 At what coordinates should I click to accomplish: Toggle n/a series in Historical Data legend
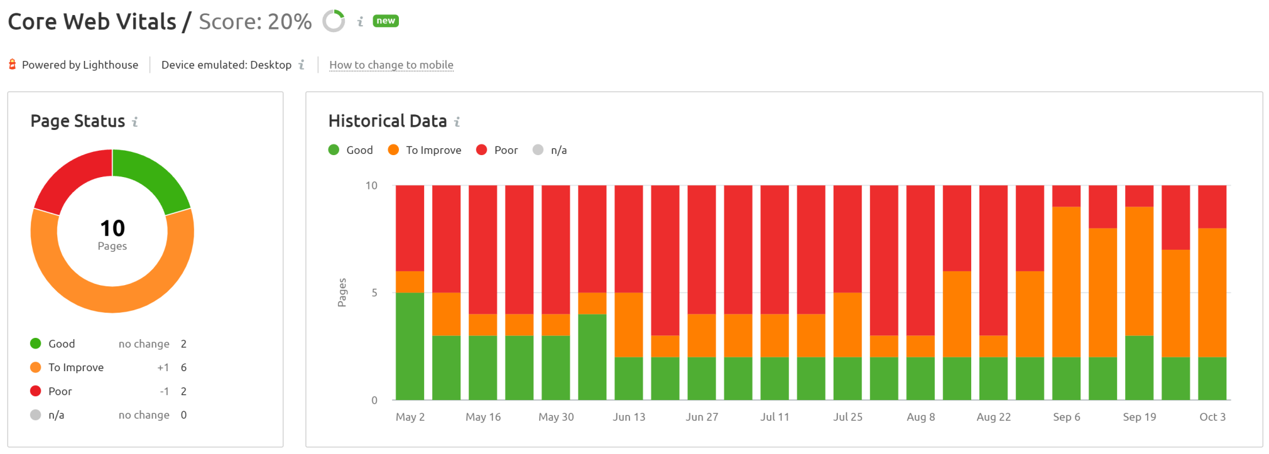click(550, 150)
